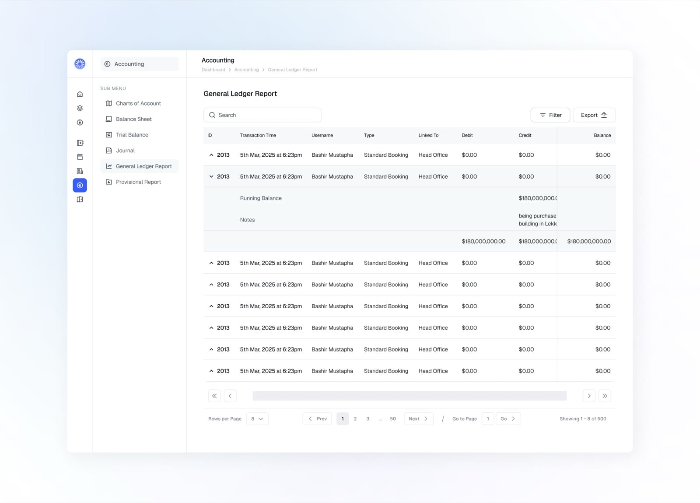Image resolution: width=700 pixels, height=503 pixels.
Task: Click the Transaction Time column header
Action: coord(258,135)
